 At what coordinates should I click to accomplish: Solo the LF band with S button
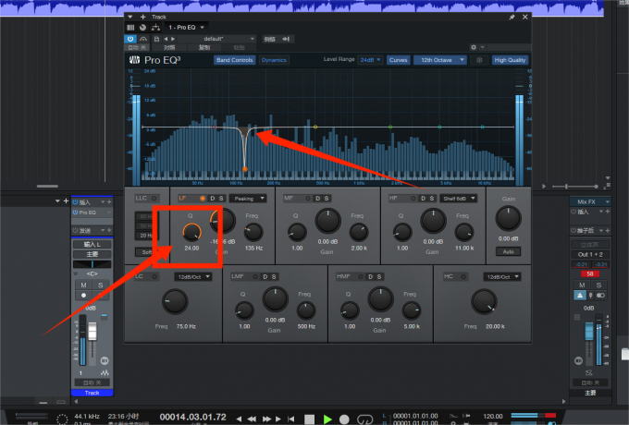pyautogui.click(x=221, y=199)
